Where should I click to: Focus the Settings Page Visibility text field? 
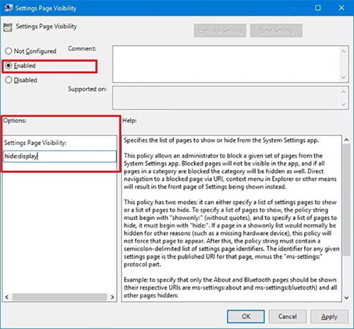click(59, 157)
